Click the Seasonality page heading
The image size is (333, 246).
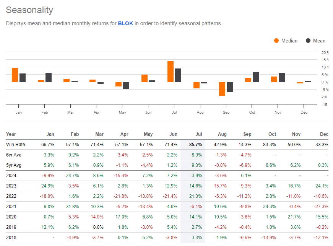[x=29, y=10]
